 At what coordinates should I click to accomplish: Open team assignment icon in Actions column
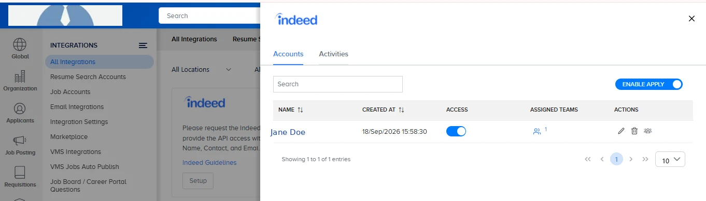[x=647, y=131]
